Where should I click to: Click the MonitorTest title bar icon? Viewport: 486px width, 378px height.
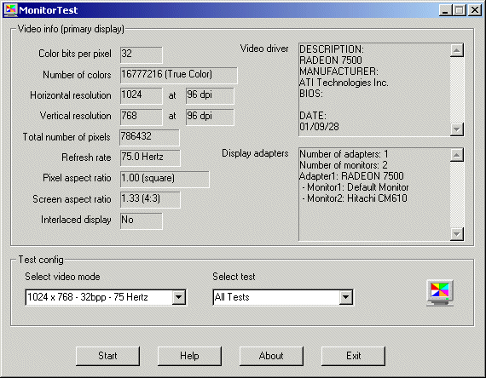click(10, 10)
